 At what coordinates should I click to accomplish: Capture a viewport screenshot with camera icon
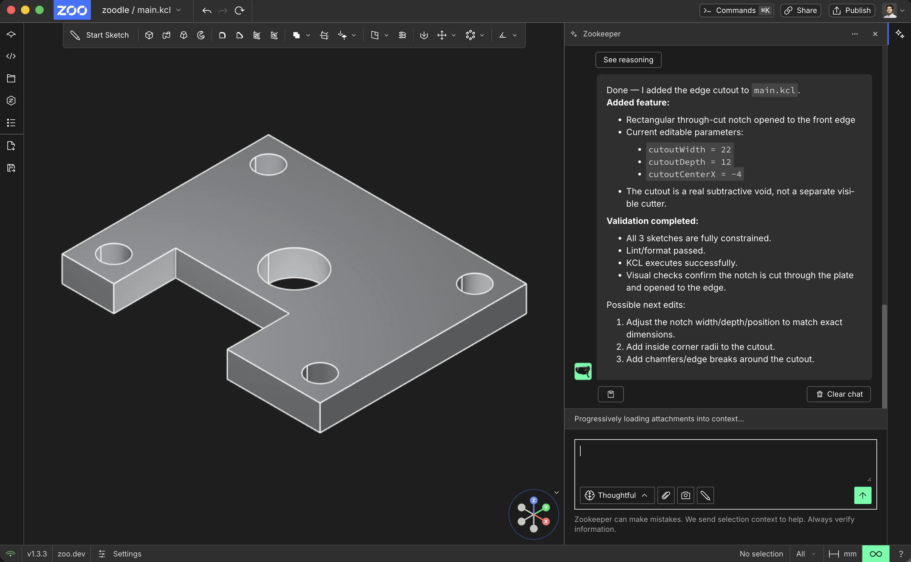(686, 495)
